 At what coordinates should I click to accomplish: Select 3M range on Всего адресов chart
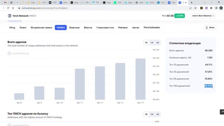[x=157, y=43]
